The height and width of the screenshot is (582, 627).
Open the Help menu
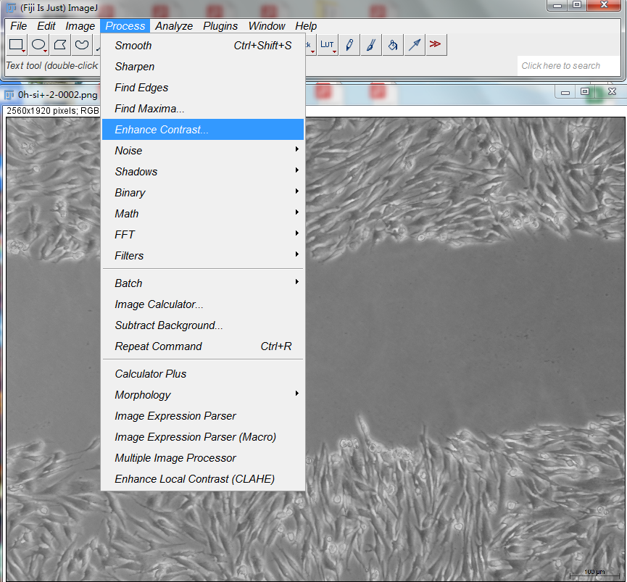click(x=306, y=26)
